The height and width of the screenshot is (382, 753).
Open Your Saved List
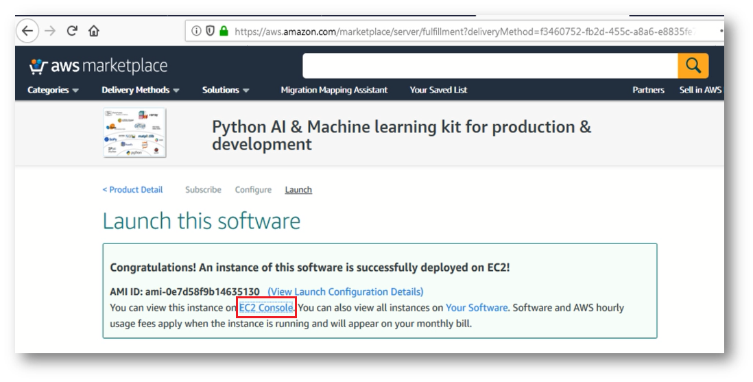pos(438,90)
